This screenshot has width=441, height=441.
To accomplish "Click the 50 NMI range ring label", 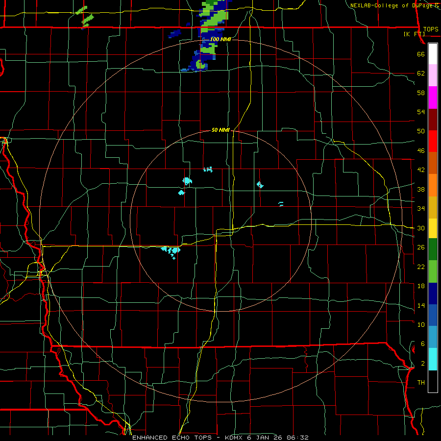I will 221,130.
